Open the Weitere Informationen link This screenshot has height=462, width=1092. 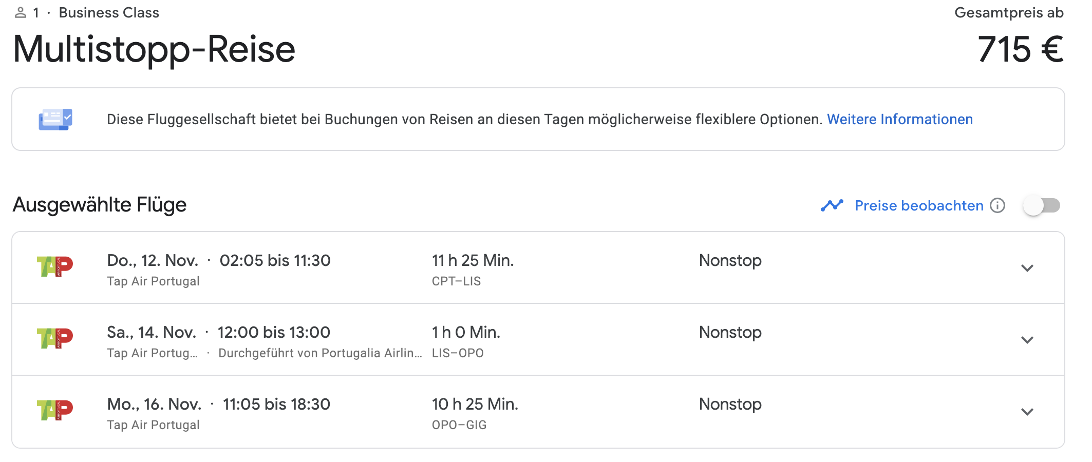(x=899, y=119)
